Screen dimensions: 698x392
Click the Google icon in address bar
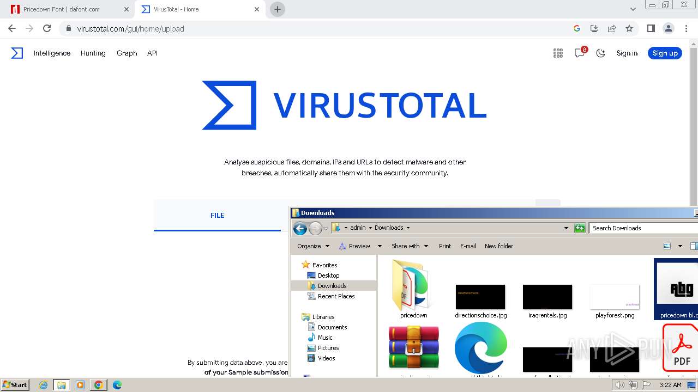[x=576, y=28]
